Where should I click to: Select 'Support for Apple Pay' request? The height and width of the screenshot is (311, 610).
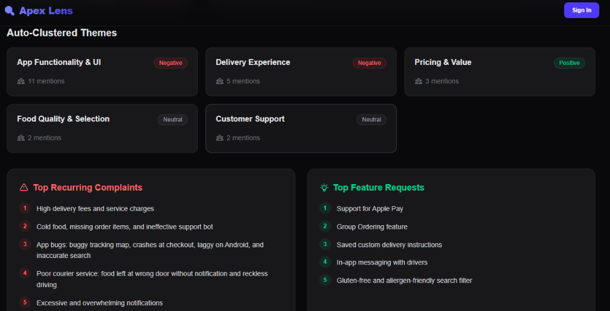coord(370,209)
